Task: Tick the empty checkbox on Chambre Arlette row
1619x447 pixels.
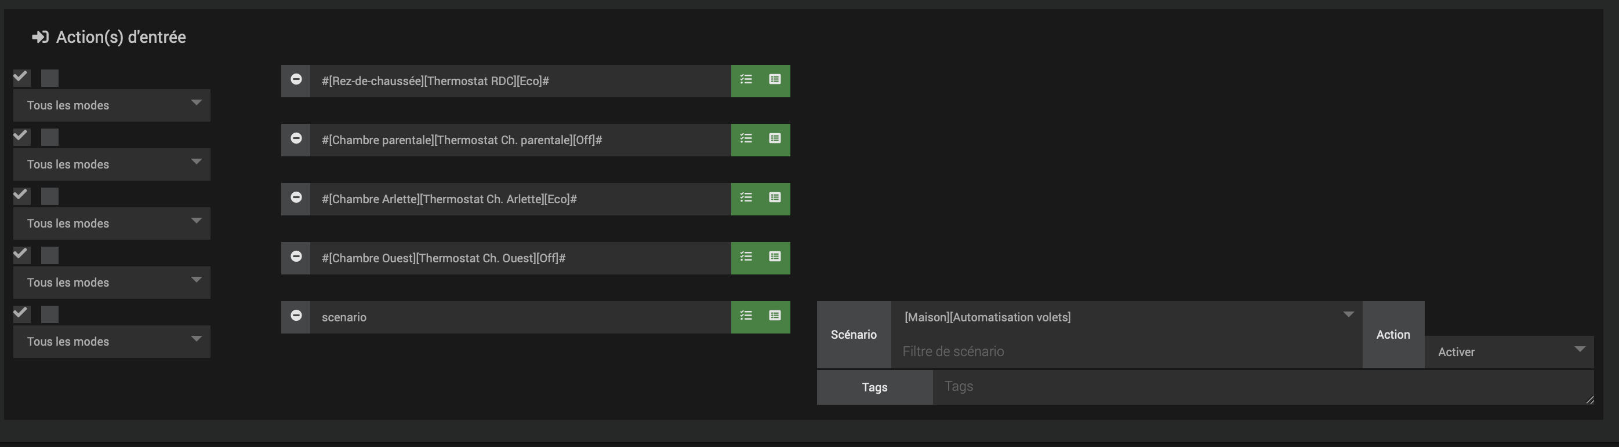Action: [50, 196]
